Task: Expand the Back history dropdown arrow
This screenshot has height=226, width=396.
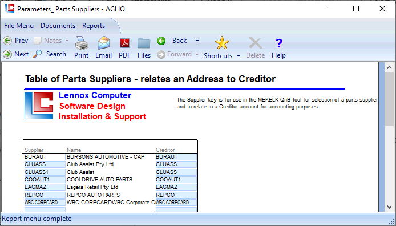Action: (x=197, y=41)
